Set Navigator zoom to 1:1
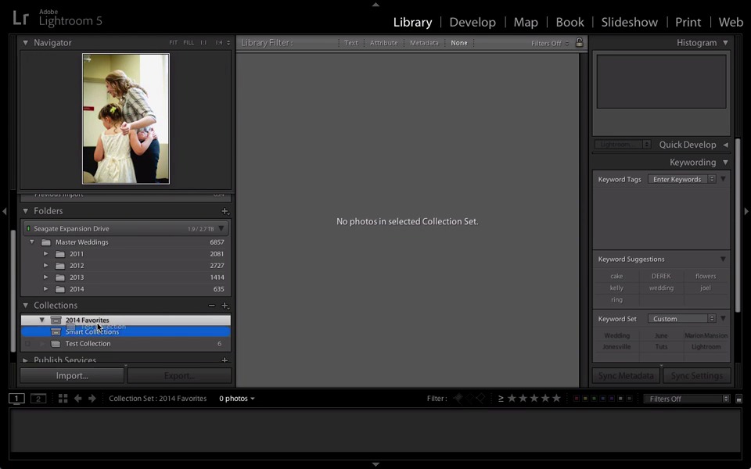This screenshot has height=469, width=751. click(x=203, y=42)
